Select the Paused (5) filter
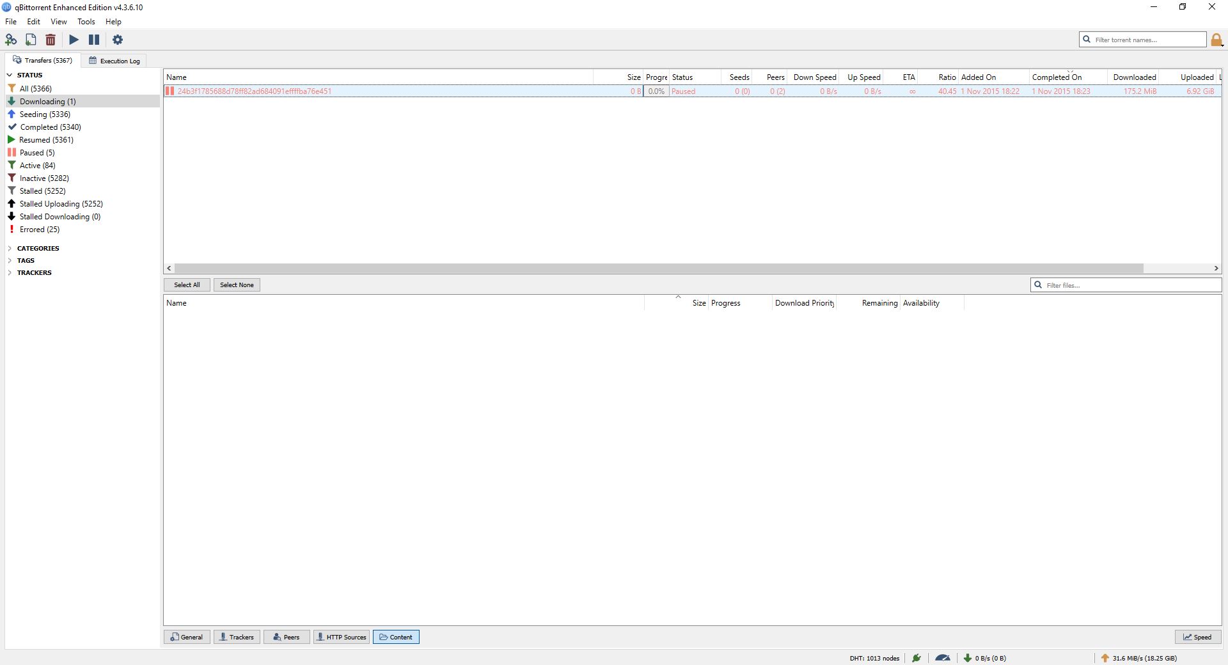Image resolution: width=1228 pixels, height=665 pixels. click(x=82, y=152)
